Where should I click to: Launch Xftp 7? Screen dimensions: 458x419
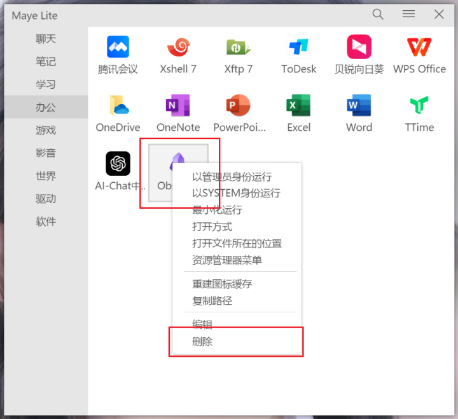(x=239, y=46)
